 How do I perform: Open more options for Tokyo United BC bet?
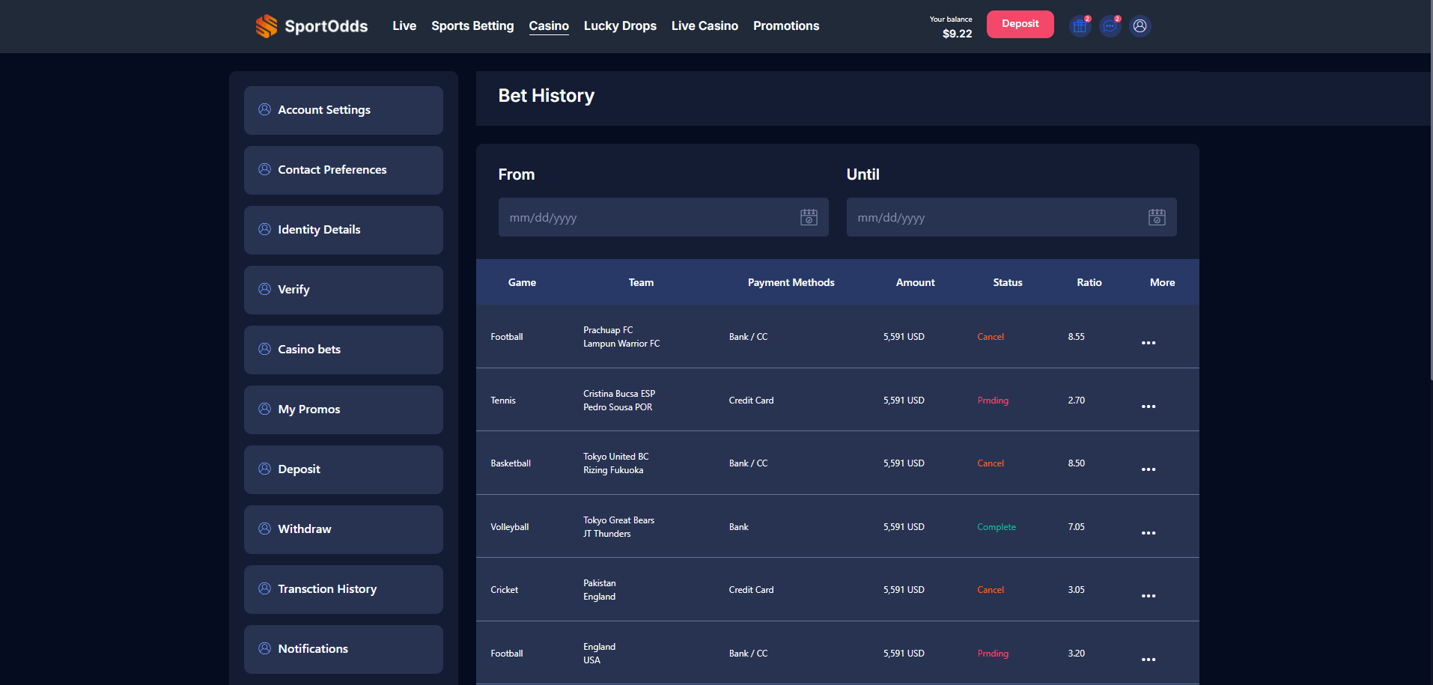point(1148,469)
